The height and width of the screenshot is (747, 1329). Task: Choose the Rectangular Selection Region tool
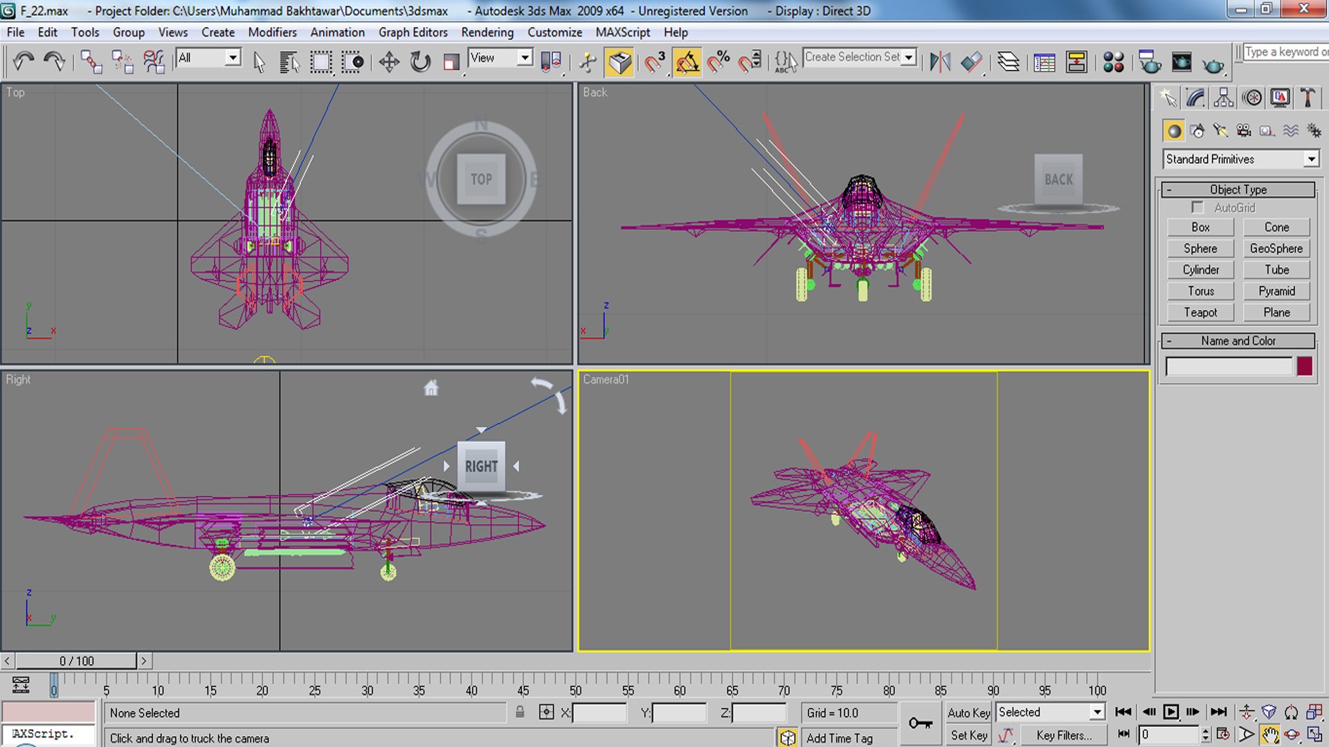tap(320, 62)
